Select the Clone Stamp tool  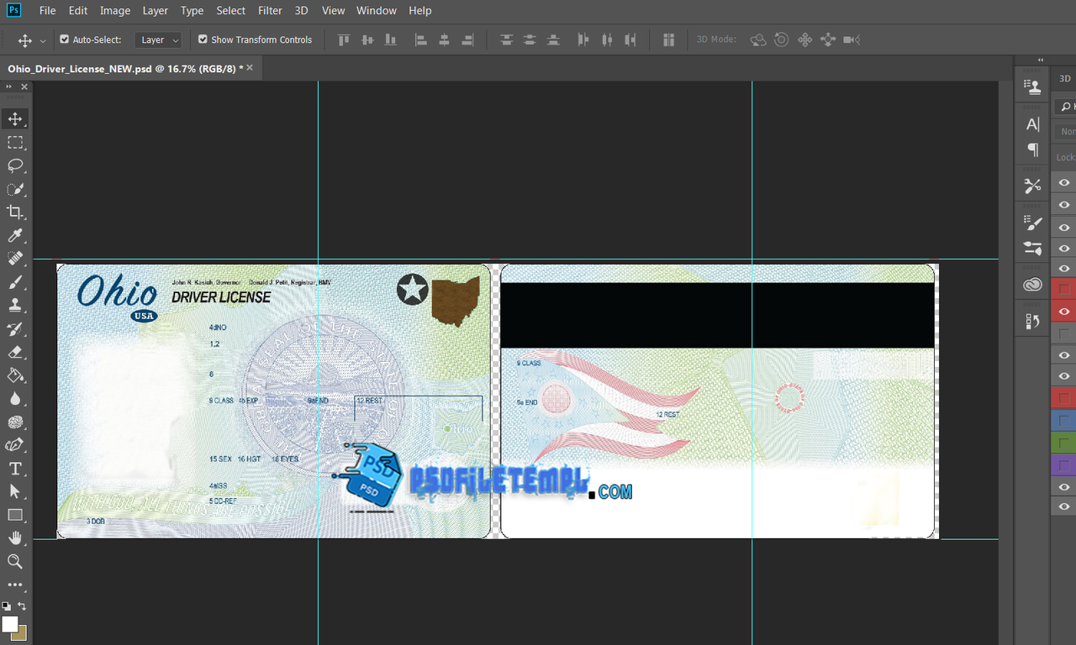coord(15,305)
